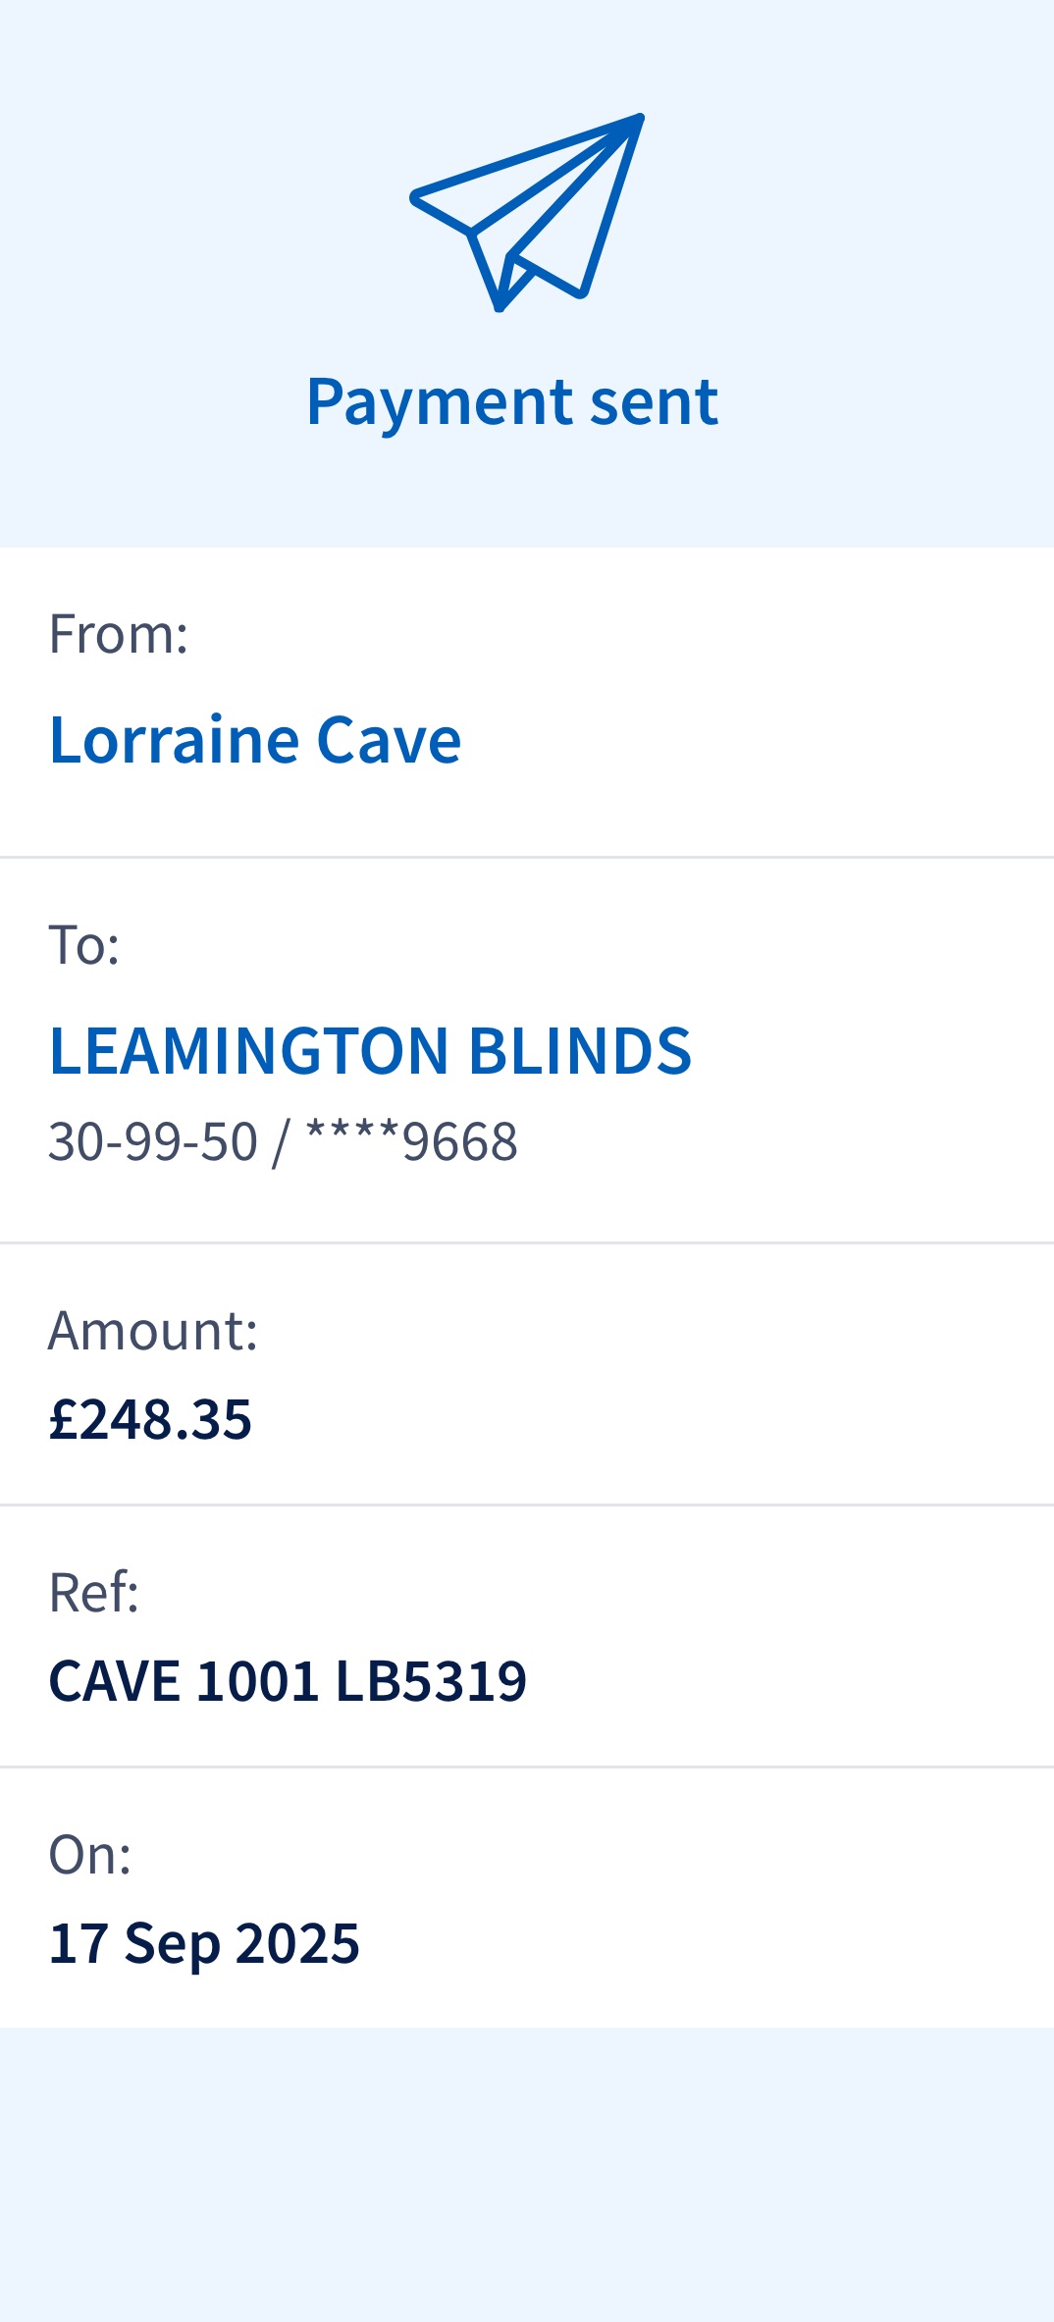Click the On: label
The width and height of the screenshot is (1054, 2322).
(x=90, y=1855)
